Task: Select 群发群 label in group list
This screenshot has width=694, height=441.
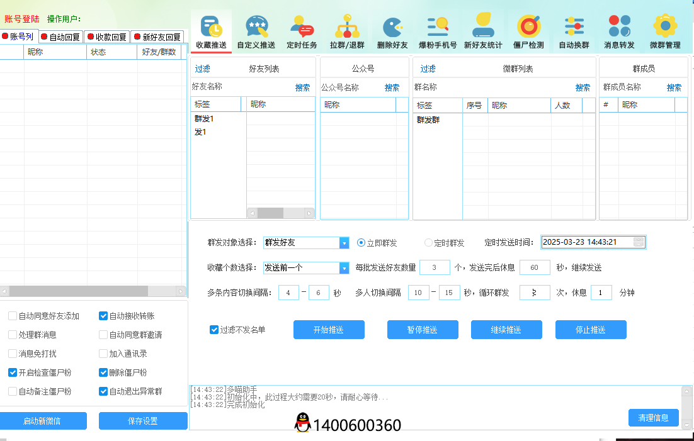Action: point(428,120)
